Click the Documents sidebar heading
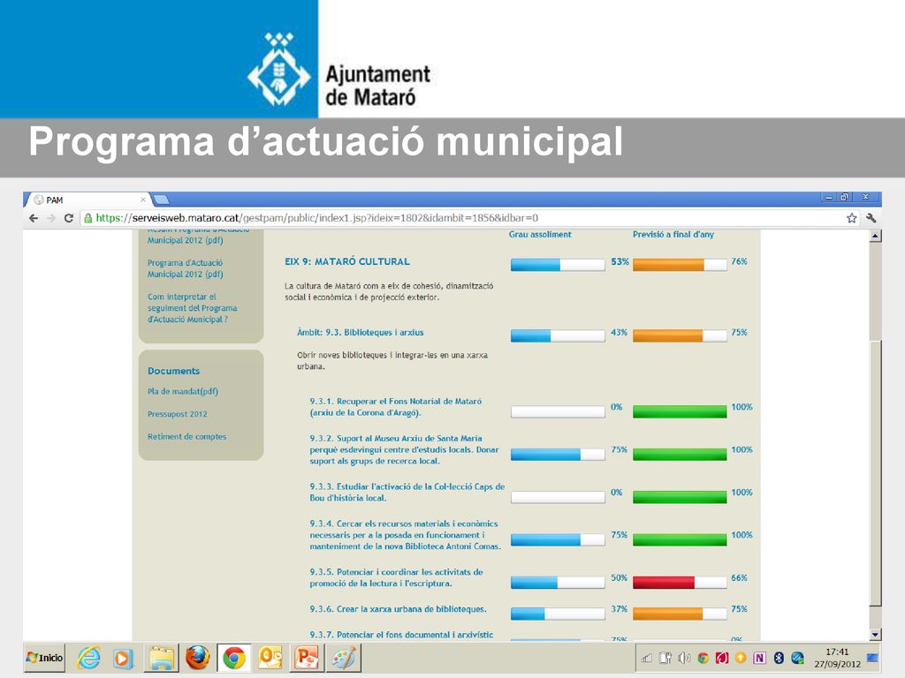905x678 pixels. (x=174, y=371)
